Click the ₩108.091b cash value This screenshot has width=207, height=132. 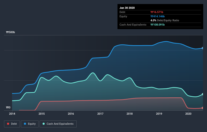tap(158, 25)
